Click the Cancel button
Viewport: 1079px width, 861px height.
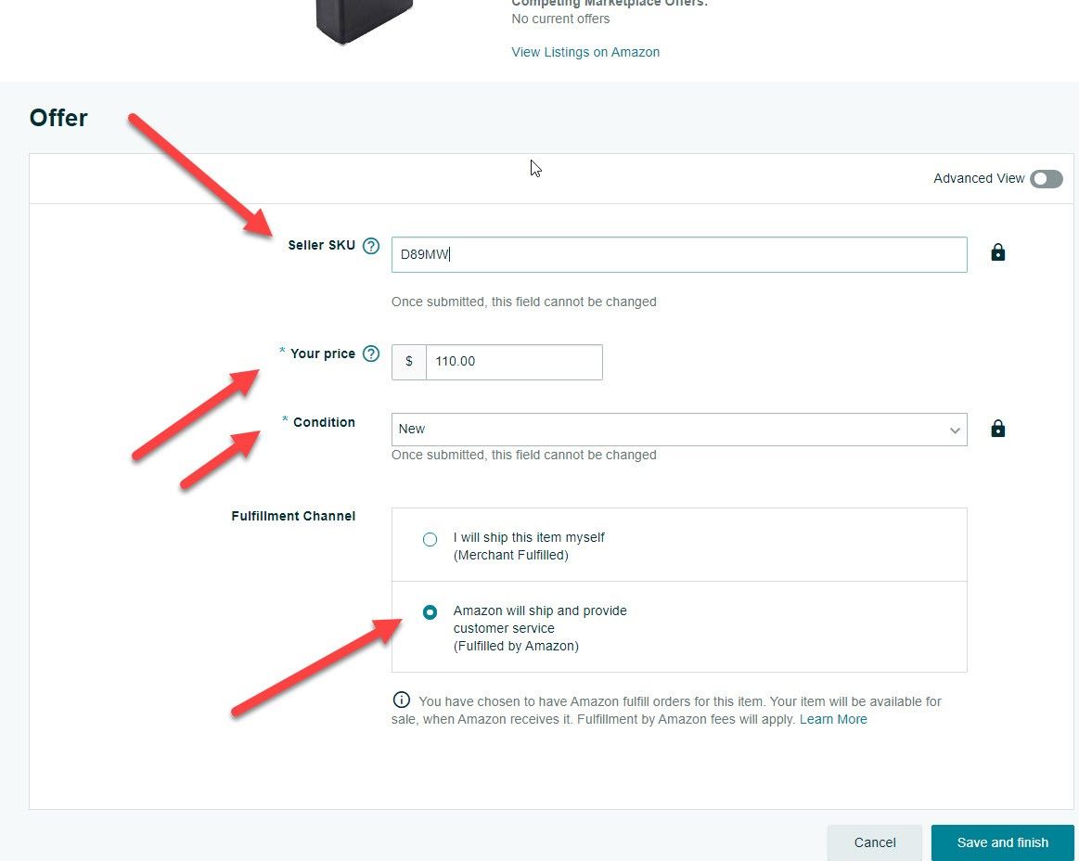tap(875, 842)
